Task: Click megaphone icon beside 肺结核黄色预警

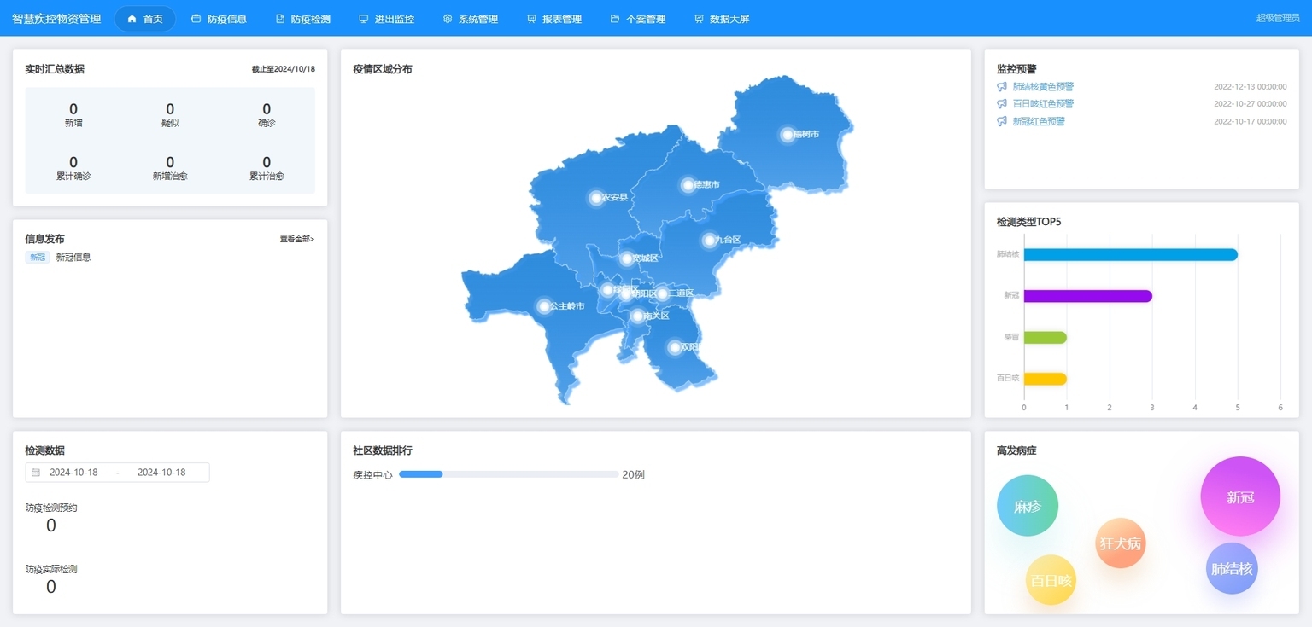Action: coord(1002,87)
